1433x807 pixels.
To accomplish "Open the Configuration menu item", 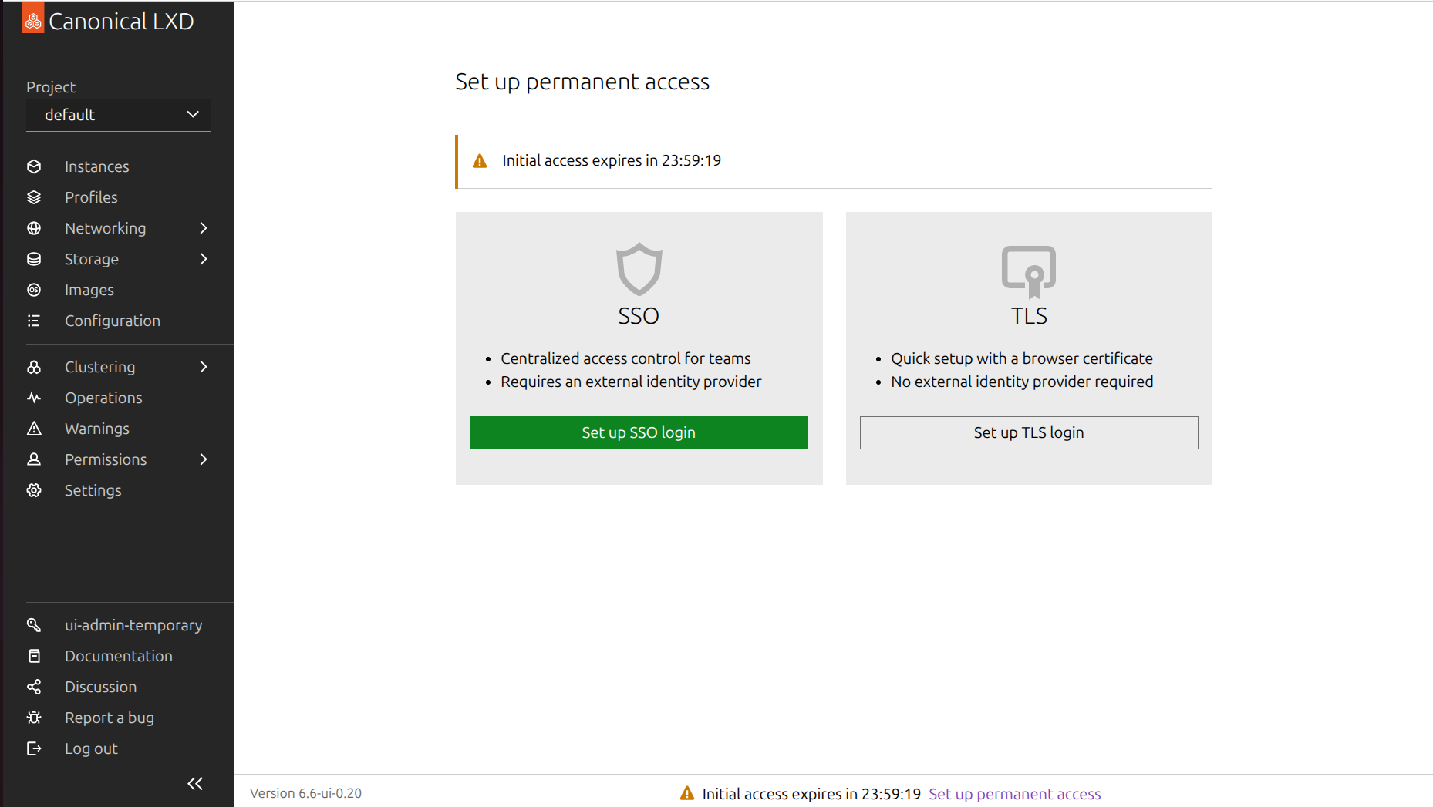I will coord(113,321).
